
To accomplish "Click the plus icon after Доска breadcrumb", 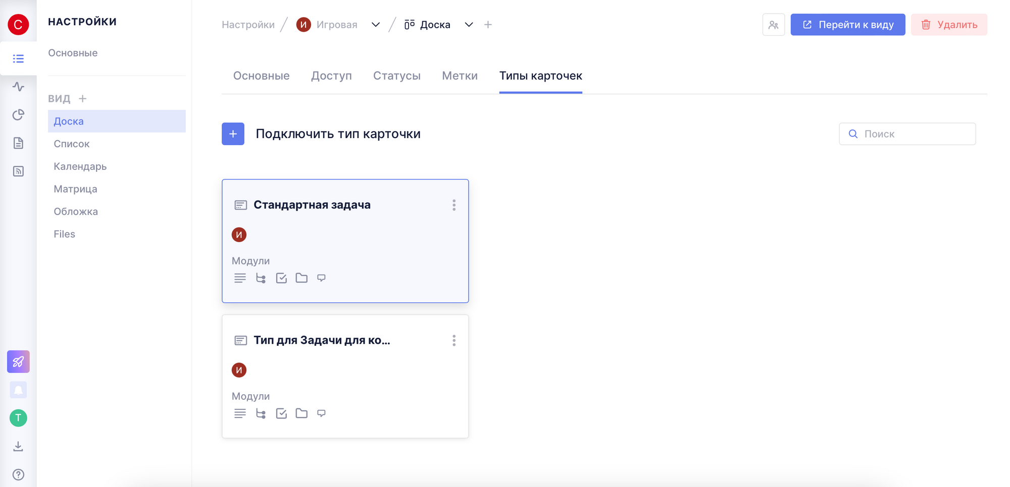I will 488,25.
